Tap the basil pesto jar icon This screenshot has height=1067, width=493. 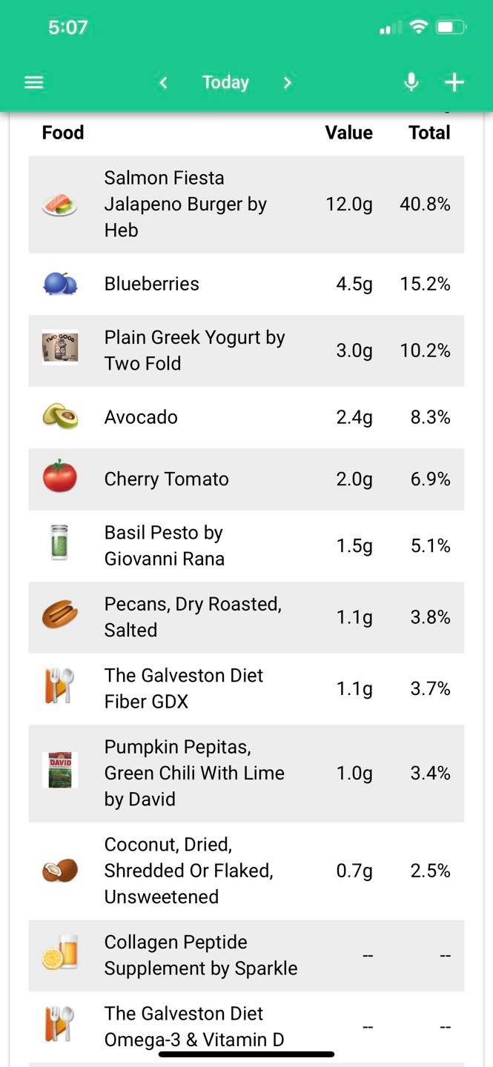click(59, 546)
